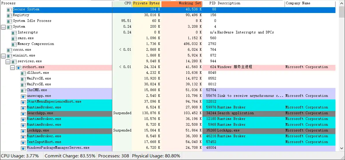Click the StartMenuExperienceHost.exe icon
Screen dimensions: 345x160
(23, 102)
